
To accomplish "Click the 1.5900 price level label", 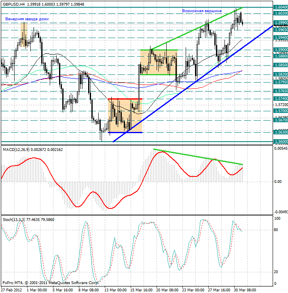I will [281, 50].
